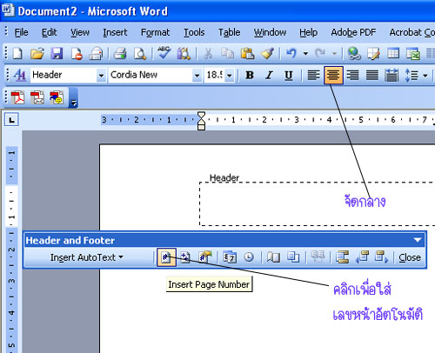Show Next header or footer
Screen dimensions: 435x353
(381, 257)
